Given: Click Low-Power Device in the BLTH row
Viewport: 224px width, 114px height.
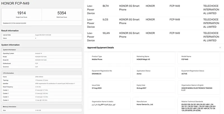Looking at the screenshot, I should [x=91, y=10].
